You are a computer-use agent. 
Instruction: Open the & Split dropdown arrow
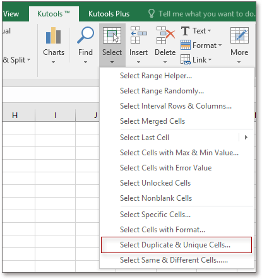(28, 60)
